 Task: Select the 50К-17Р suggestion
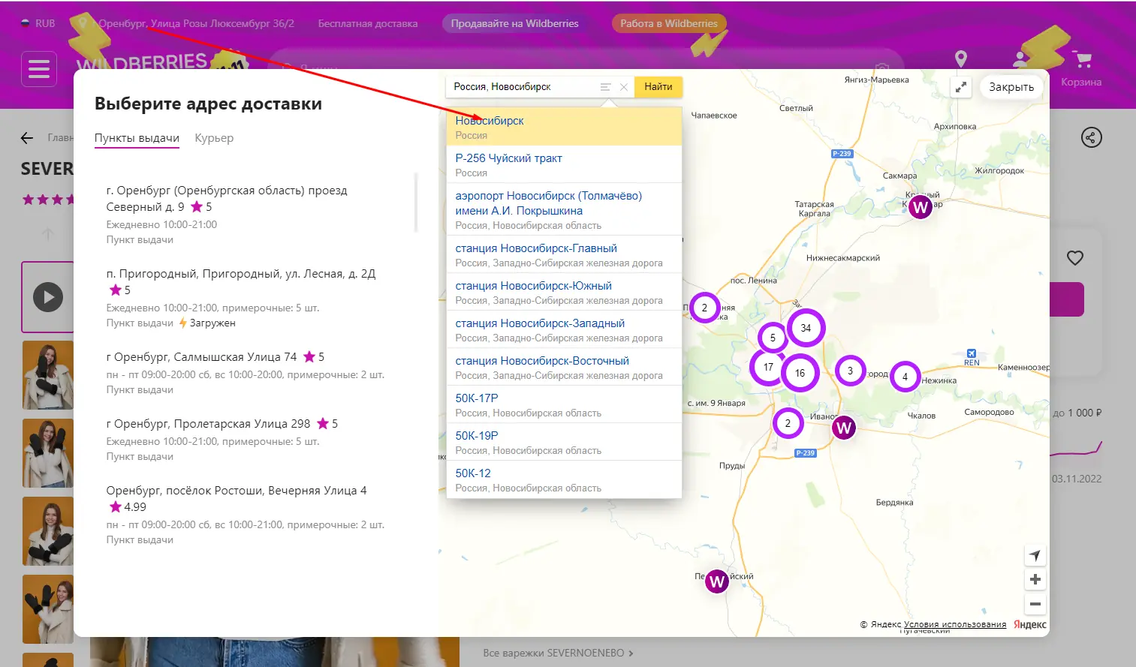point(564,404)
